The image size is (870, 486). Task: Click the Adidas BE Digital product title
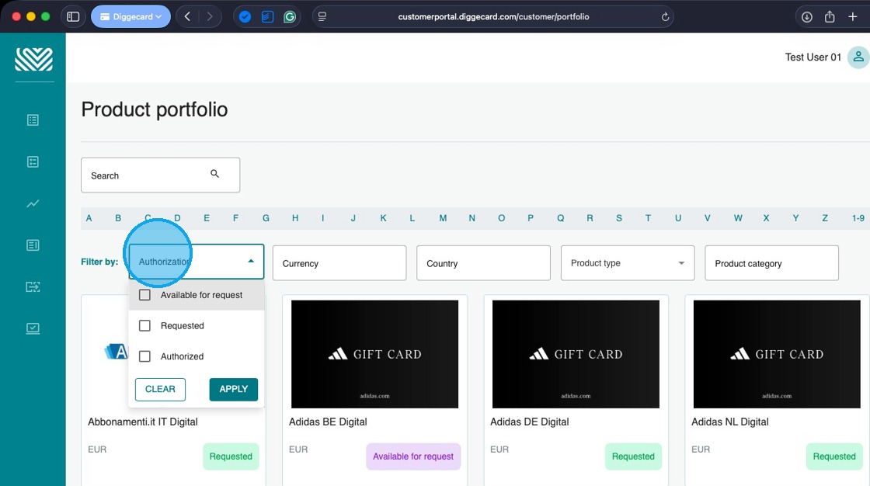(x=328, y=422)
